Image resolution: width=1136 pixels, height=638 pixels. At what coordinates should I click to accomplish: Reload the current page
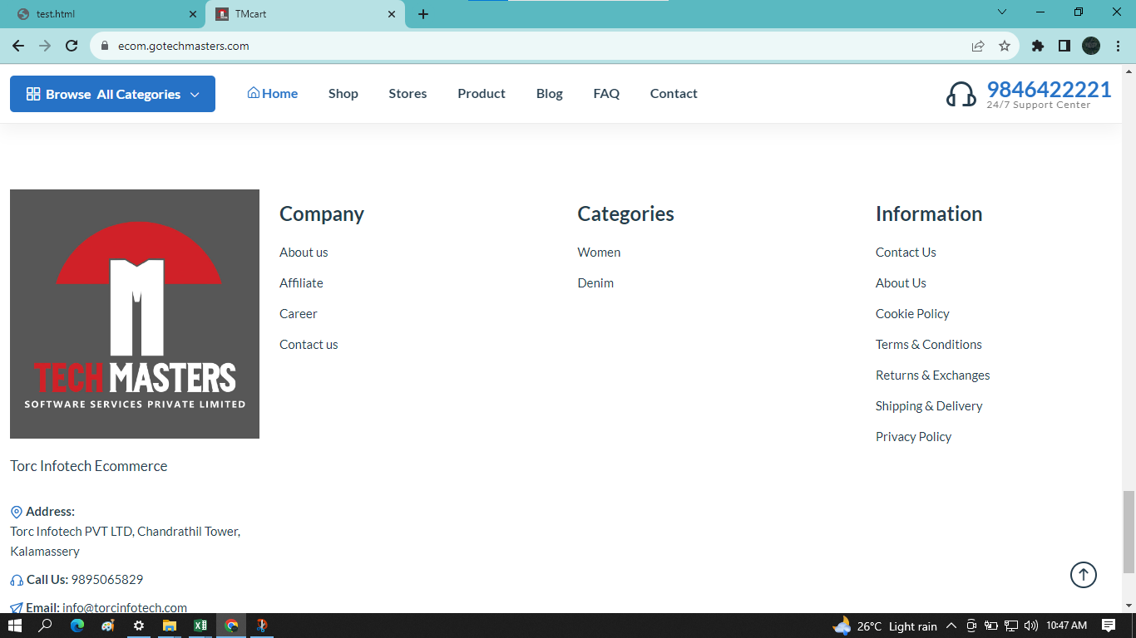coord(72,47)
